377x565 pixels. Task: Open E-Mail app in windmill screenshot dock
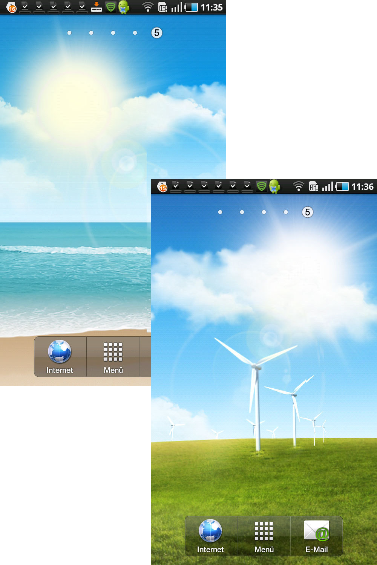(316, 536)
